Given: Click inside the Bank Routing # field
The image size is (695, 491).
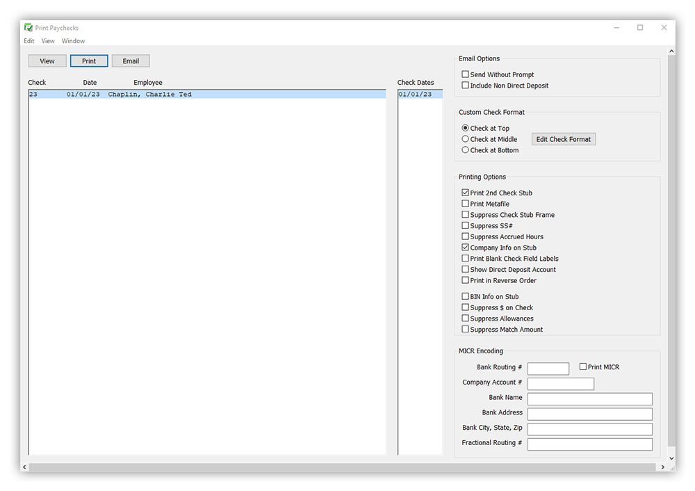Looking at the screenshot, I should pyautogui.click(x=548, y=368).
